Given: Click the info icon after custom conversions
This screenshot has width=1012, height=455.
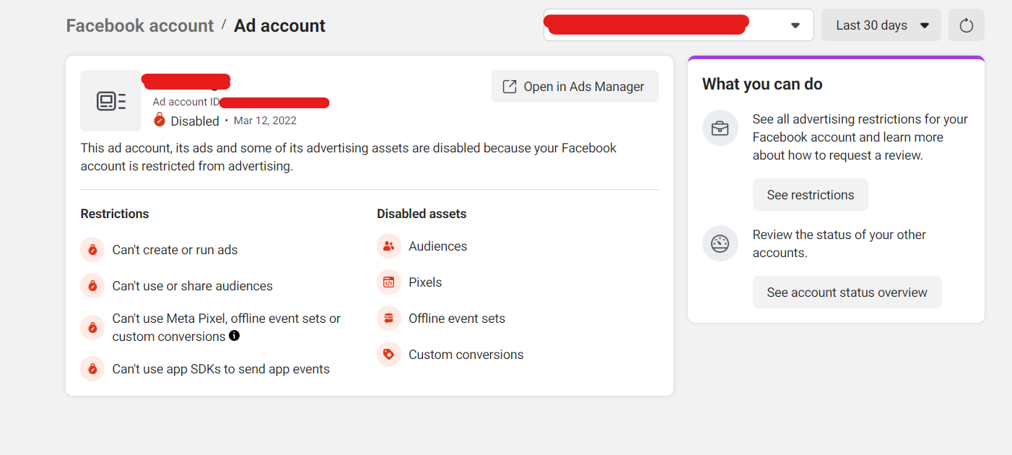Looking at the screenshot, I should click(234, 336).
